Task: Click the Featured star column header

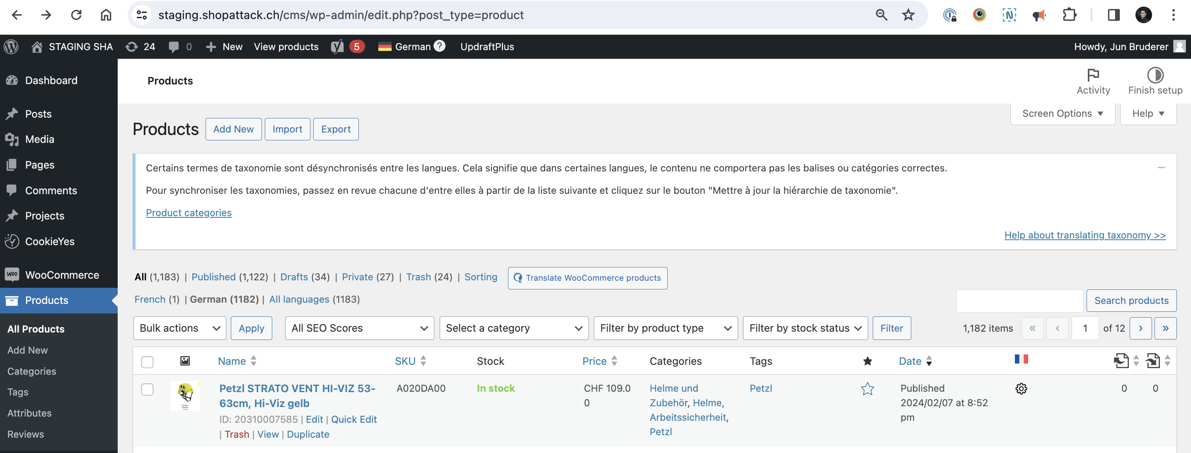Action: click(867, 361)
